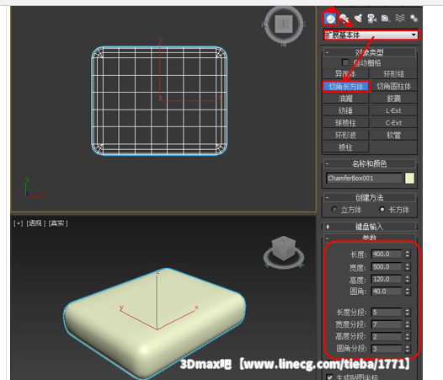Click the 高度分段 value field
The height and width of the screenshot is (380, 443).
pos(387,336)
